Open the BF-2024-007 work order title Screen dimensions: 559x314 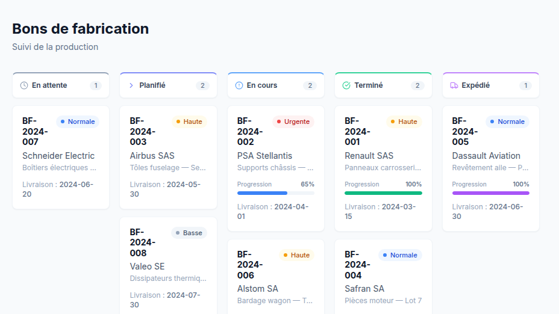point(35,131)
